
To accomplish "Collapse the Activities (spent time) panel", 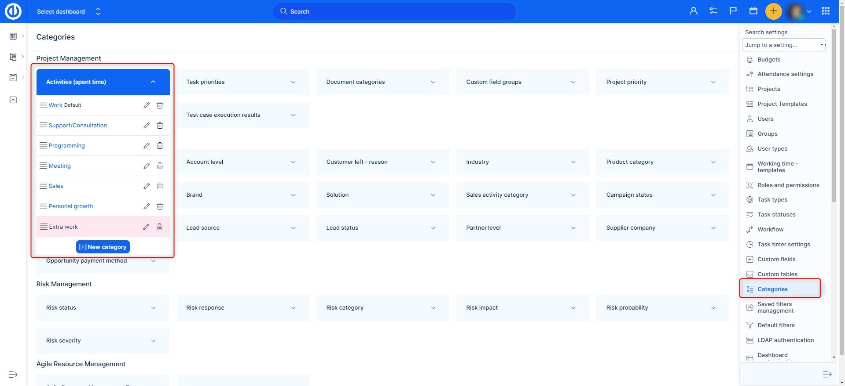I will 153,82.
